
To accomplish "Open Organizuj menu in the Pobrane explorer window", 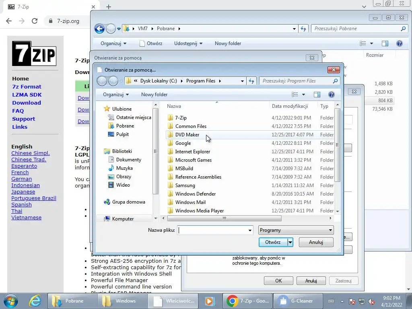I will pos(113,43).
